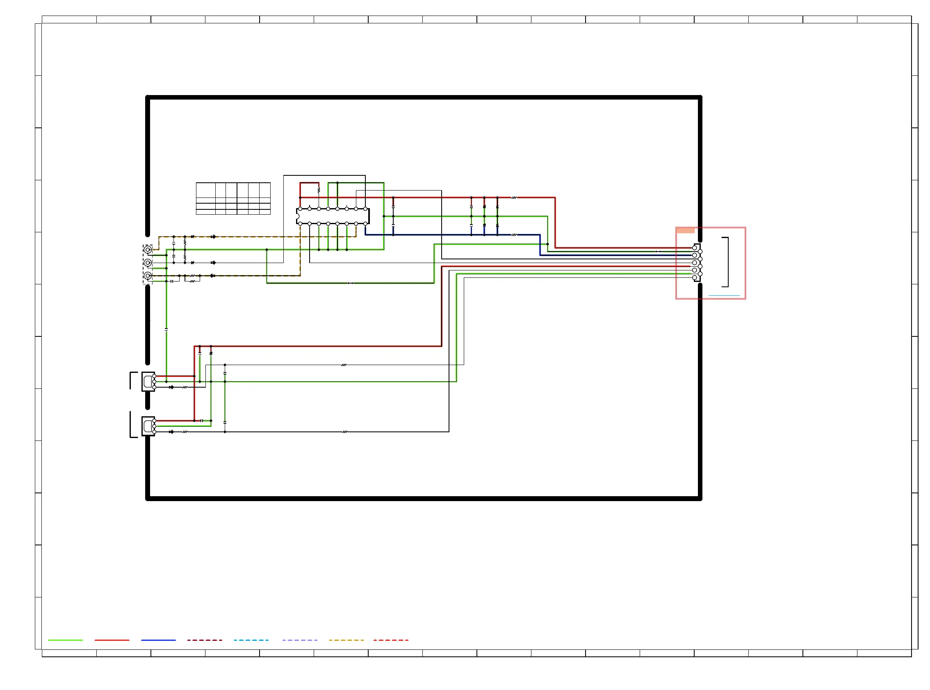
Task: Click the triple jack block with the dashed outline
Action: pos(148,264)
